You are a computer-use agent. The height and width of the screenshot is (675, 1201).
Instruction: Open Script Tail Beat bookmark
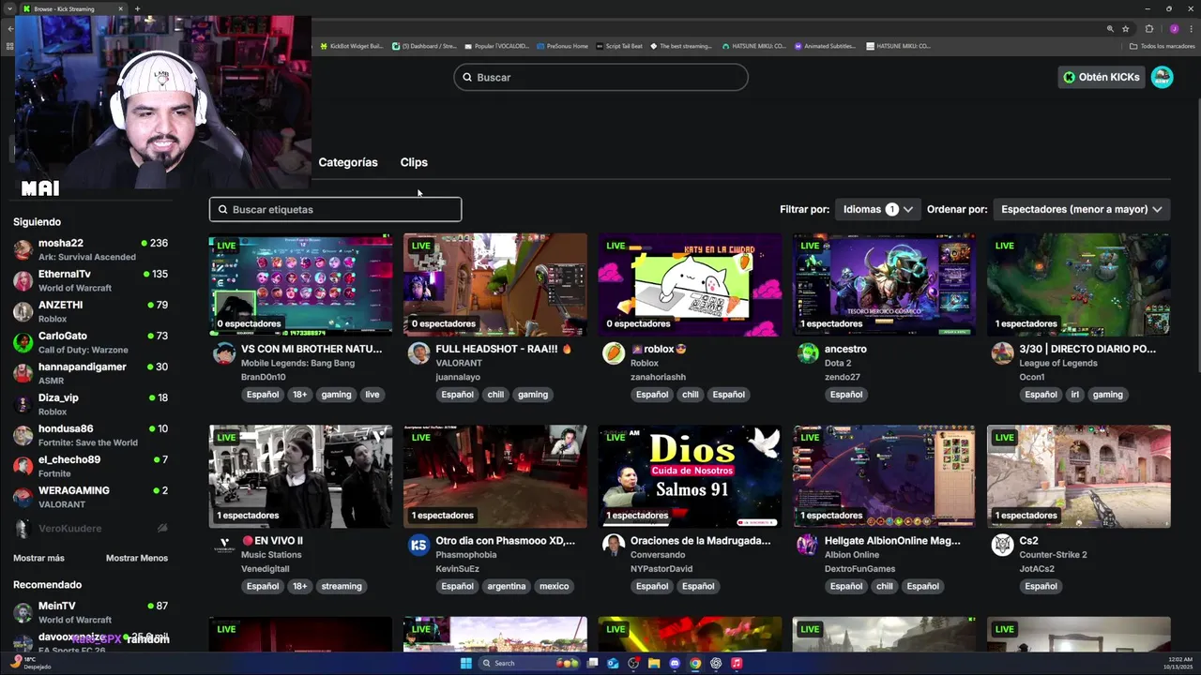619,46
